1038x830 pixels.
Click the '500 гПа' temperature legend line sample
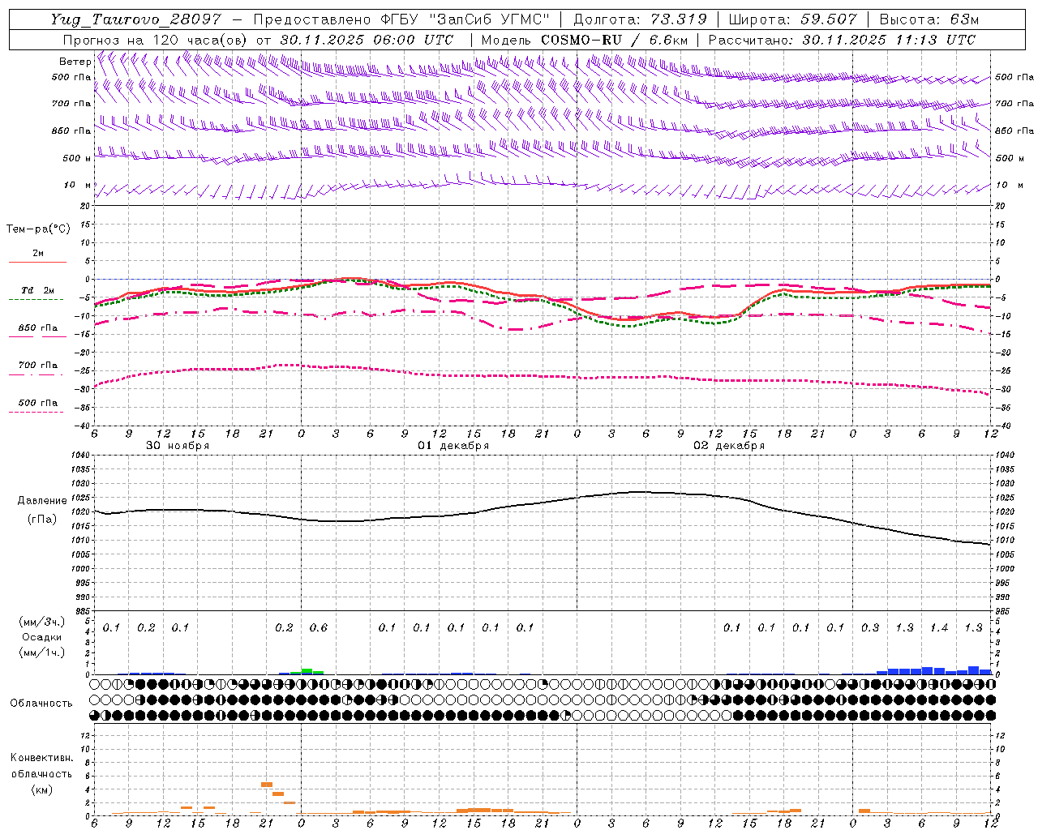36,412
